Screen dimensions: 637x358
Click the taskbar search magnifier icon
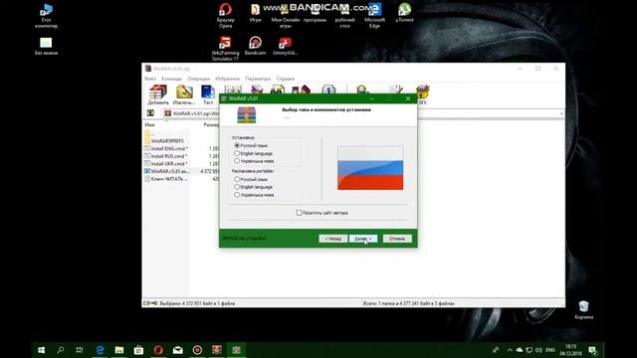point(61,350)
